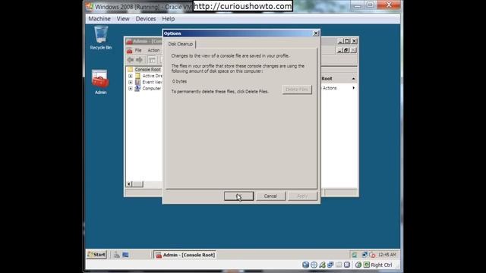Click the tree pane scroll-left arrow
Image resolution: width=486 pixels, height=273 pixels.
[129, 184]
